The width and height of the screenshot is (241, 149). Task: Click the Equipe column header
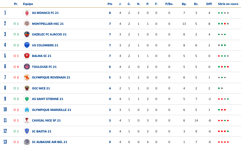point(28,4)
